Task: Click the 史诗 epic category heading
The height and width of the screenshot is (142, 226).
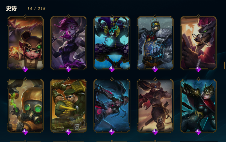Action: (x=12, y=8)
